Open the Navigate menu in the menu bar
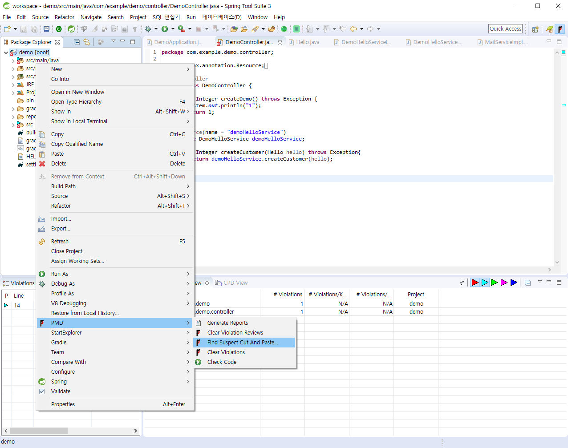Viewport: 568px width, 448px height. tap(91, 17)
